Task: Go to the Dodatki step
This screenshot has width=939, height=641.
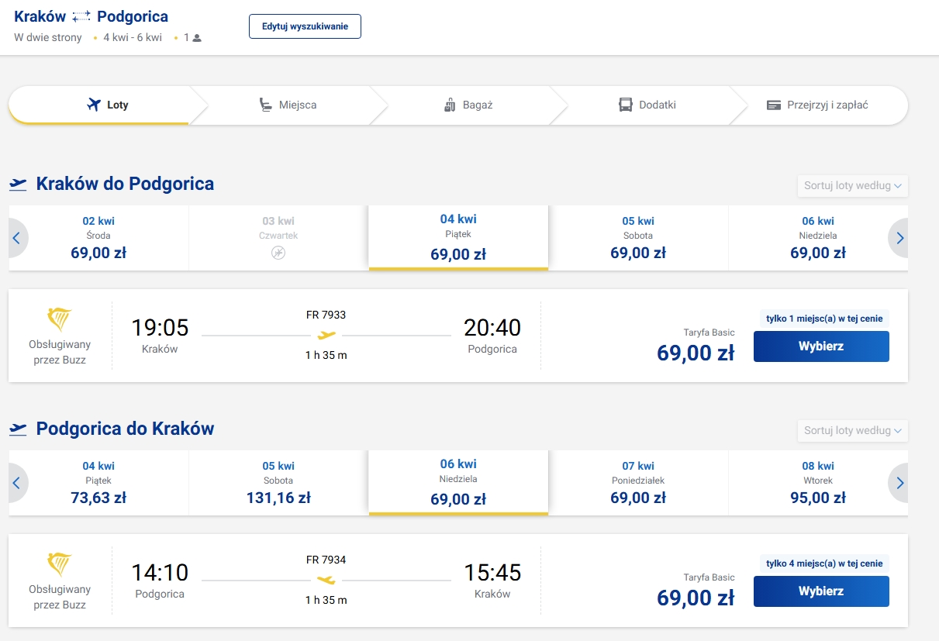Action: 647,105
